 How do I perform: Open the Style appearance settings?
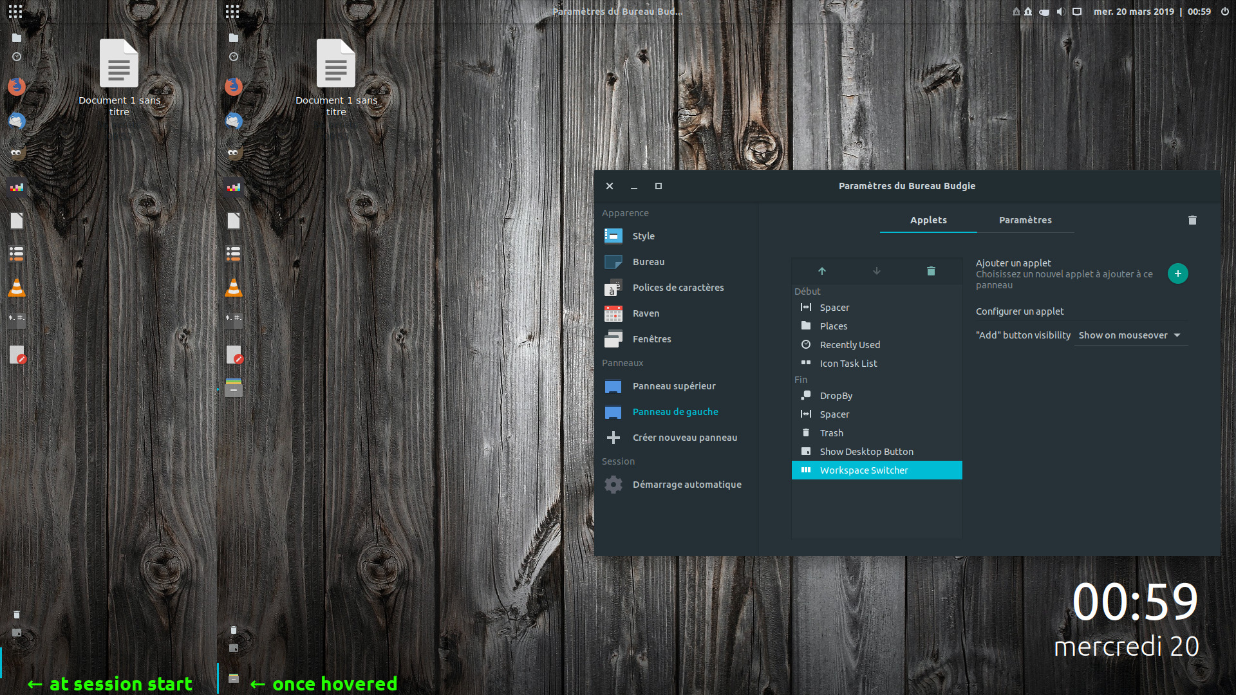pyautogui.click(x=643, y=236)
